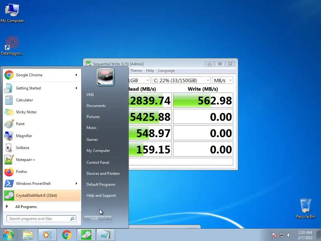Open Control Panel from Start menu
Viewport: 321px width, 241px height.
98,163
